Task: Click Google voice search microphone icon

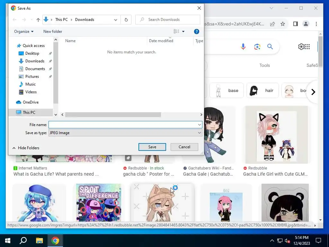Action: 243,46
